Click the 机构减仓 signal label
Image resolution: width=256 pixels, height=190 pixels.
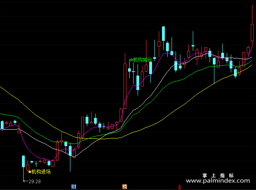[143, 60]
